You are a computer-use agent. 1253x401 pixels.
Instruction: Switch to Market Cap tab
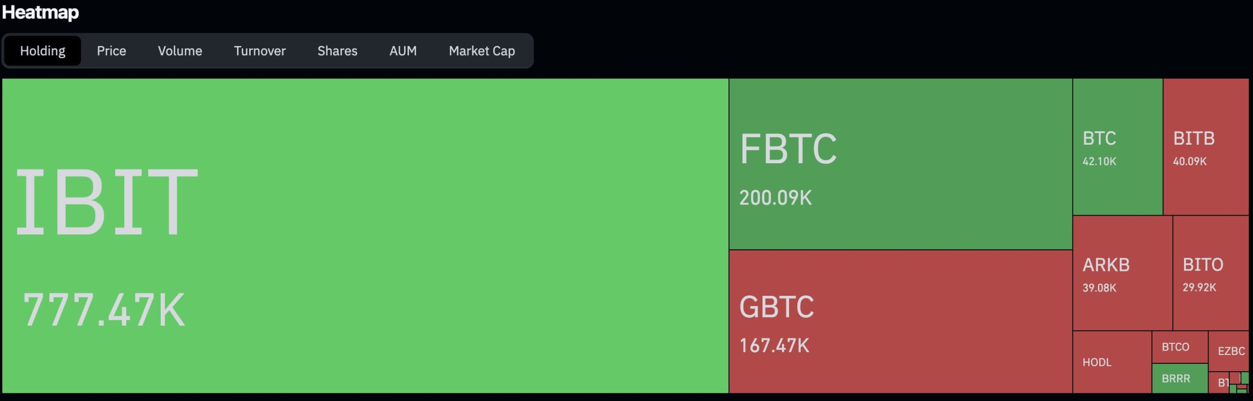[x=482, y=51]
